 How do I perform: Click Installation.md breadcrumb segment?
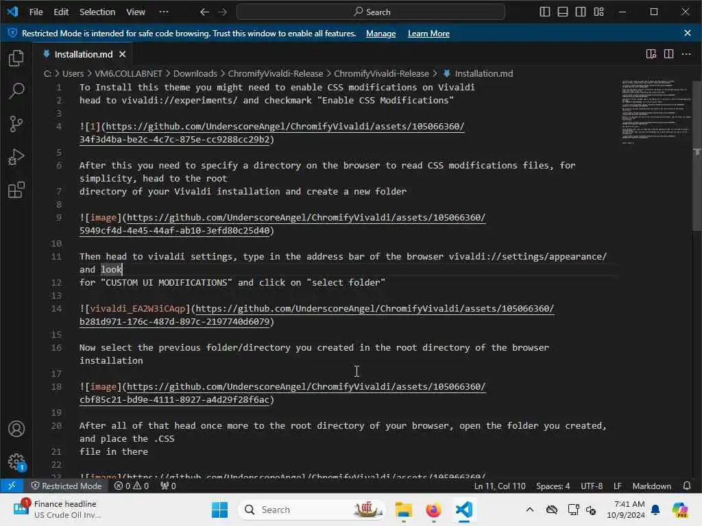point(483,73)
